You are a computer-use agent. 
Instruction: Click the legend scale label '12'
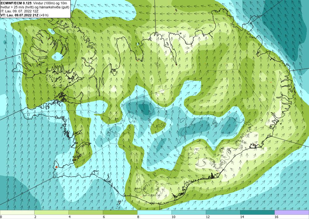pos(208,217)
